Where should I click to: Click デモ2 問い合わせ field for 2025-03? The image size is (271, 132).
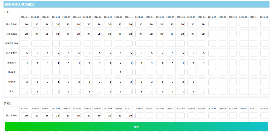pos(170,116)
